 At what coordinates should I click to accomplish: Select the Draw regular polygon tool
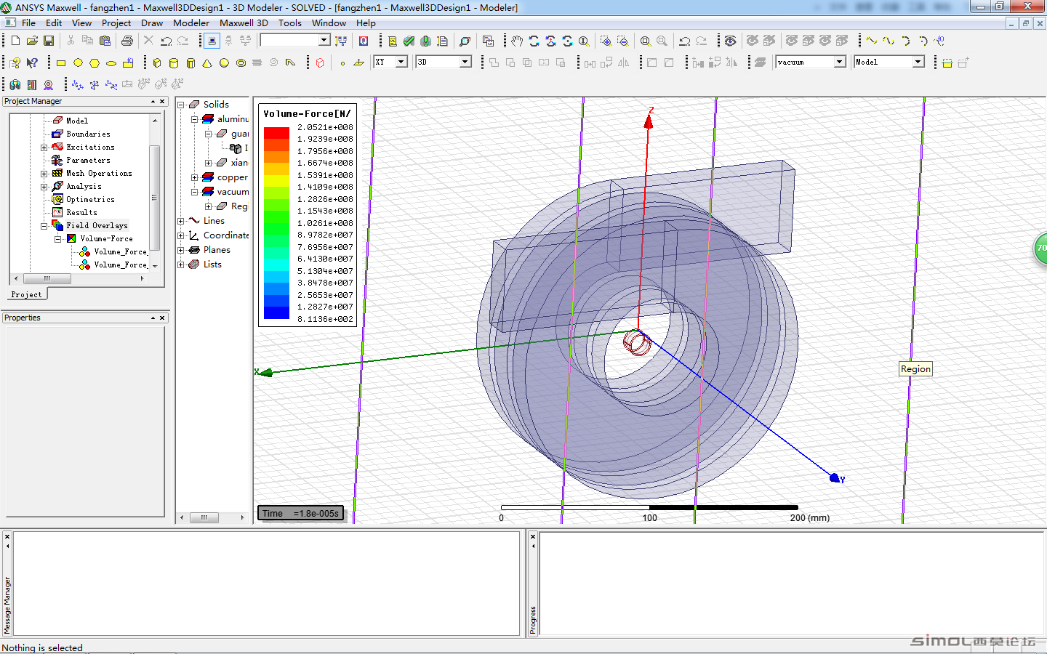pos(95,62)
